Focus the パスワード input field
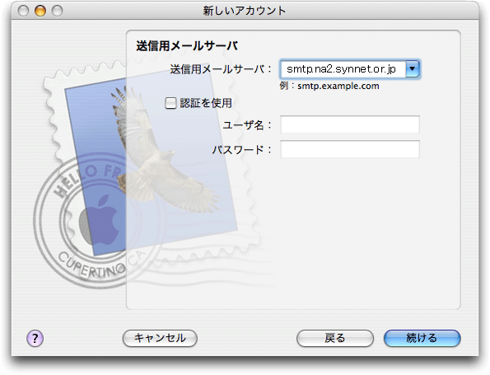 (x=350, y=149)
